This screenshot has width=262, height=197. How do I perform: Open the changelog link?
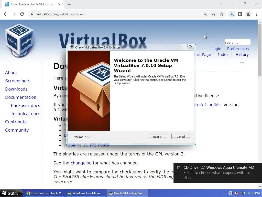pos(81,163)
